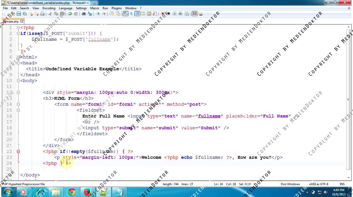This screenshot has height=197, width=353.
Task: Click the last toolbar icon after DS
Action: (200, 14)
